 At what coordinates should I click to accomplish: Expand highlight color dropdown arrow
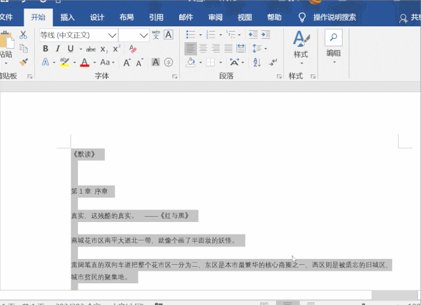tap(74, 63)
